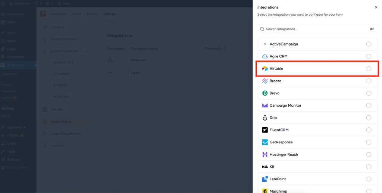The height and width of the screenshot is (193, 382).
Task: Select the ActiveCampaign radio button
Action: [x=369, y=44]
